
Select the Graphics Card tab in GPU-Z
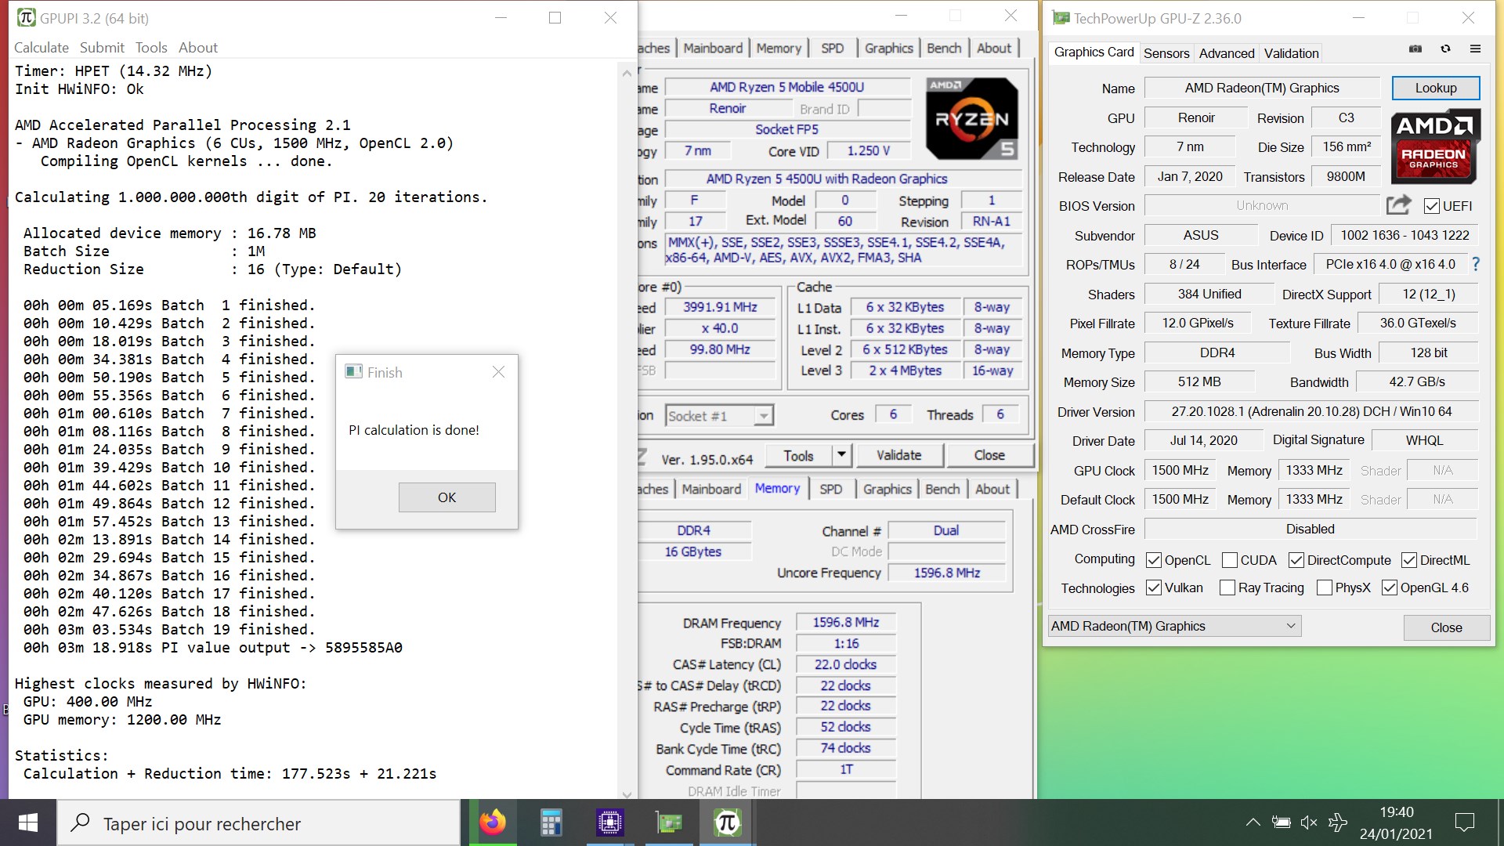click(1094, 52)
